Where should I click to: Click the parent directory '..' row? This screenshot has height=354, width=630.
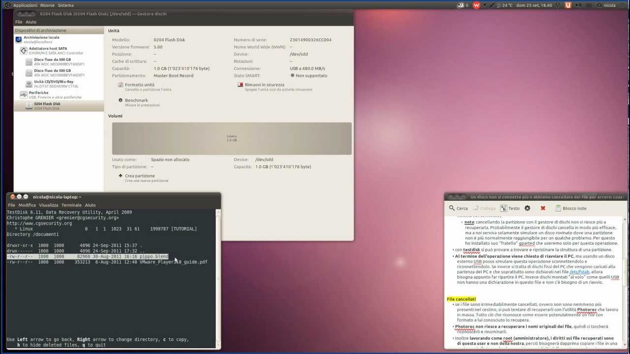pos(75,251)
